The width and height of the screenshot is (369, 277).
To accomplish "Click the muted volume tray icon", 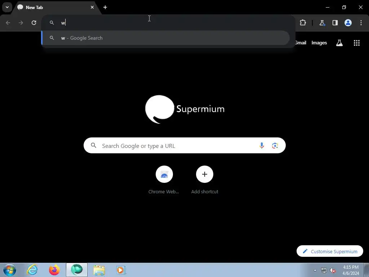I will (333, 270).
